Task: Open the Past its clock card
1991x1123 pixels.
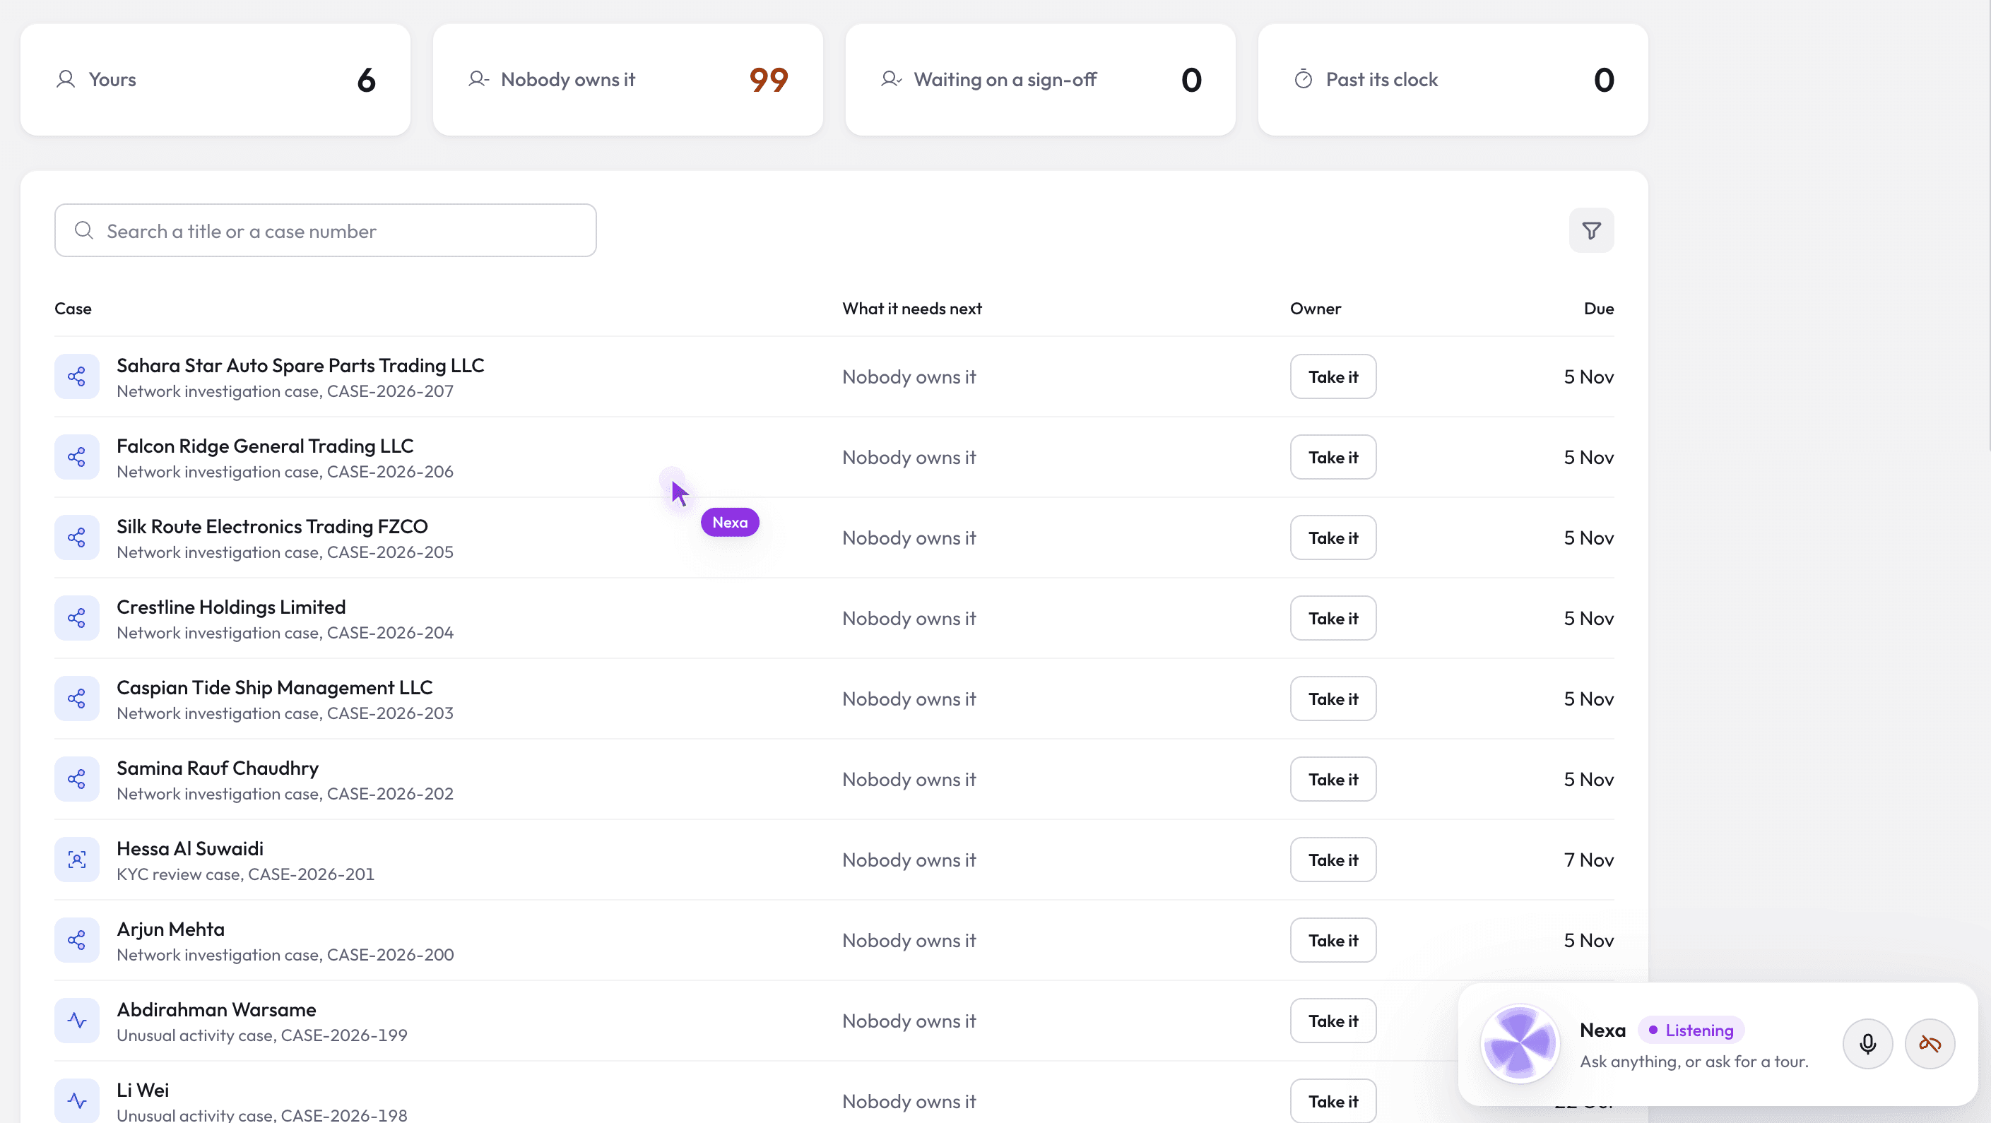Action: click(x=1453, y=80)
